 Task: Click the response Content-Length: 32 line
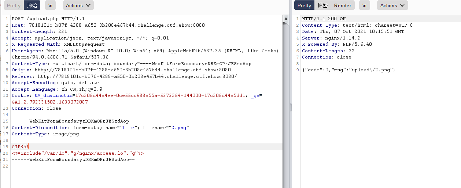[x=328, y=51]
